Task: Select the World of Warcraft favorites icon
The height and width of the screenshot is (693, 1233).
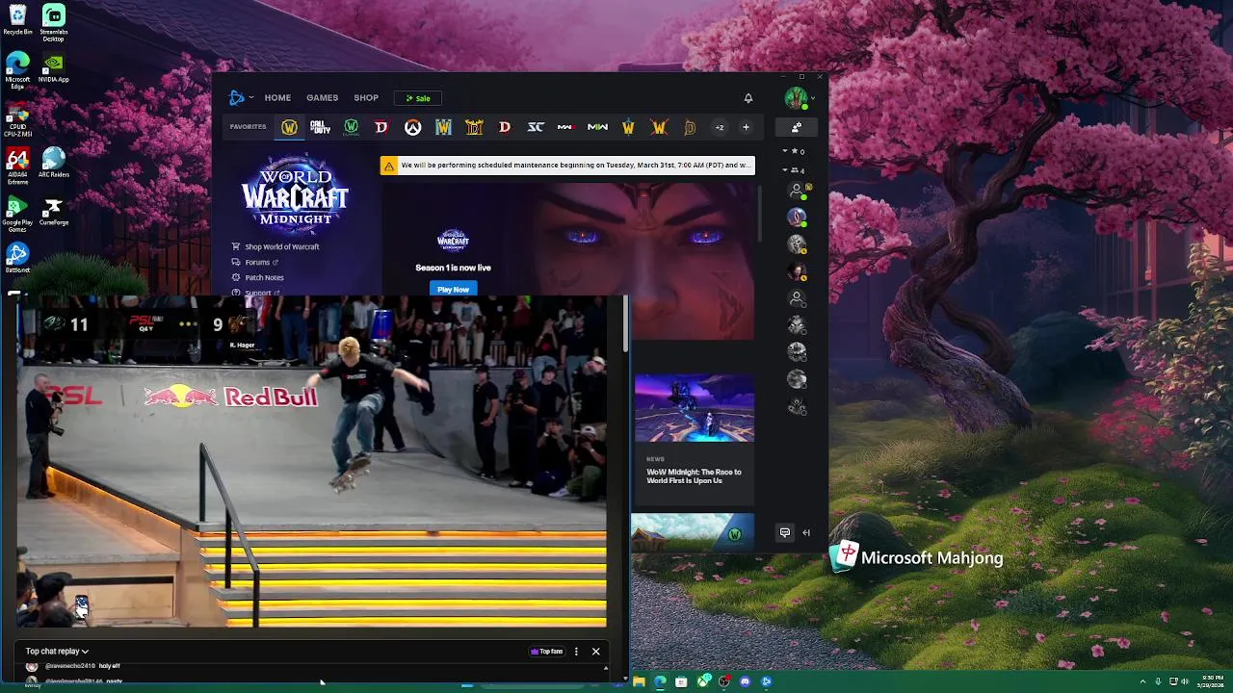Action: point(289,127)
